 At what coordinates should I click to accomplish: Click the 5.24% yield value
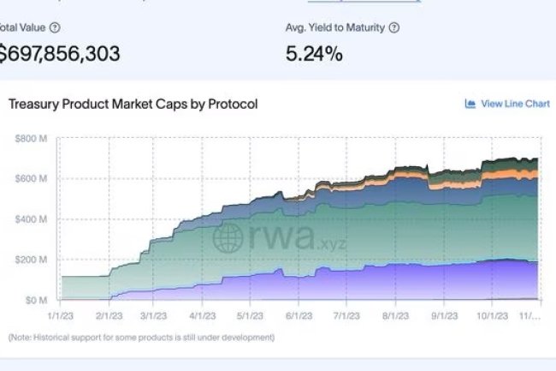(x=314, y=54)
